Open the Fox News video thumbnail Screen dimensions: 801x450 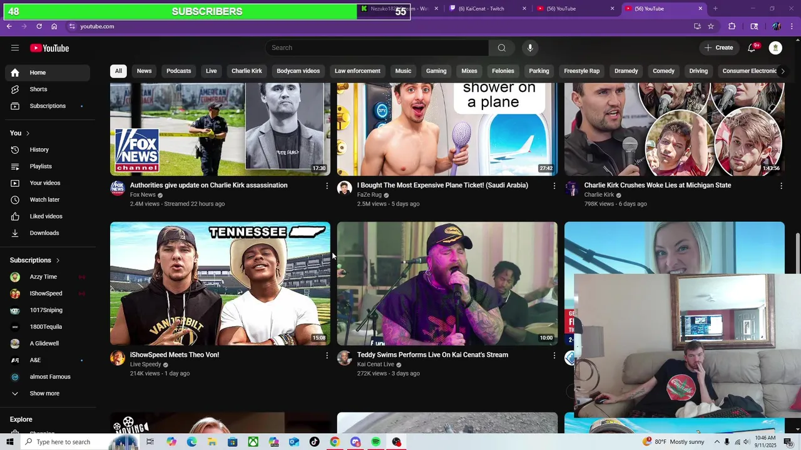tap(220, 129)
